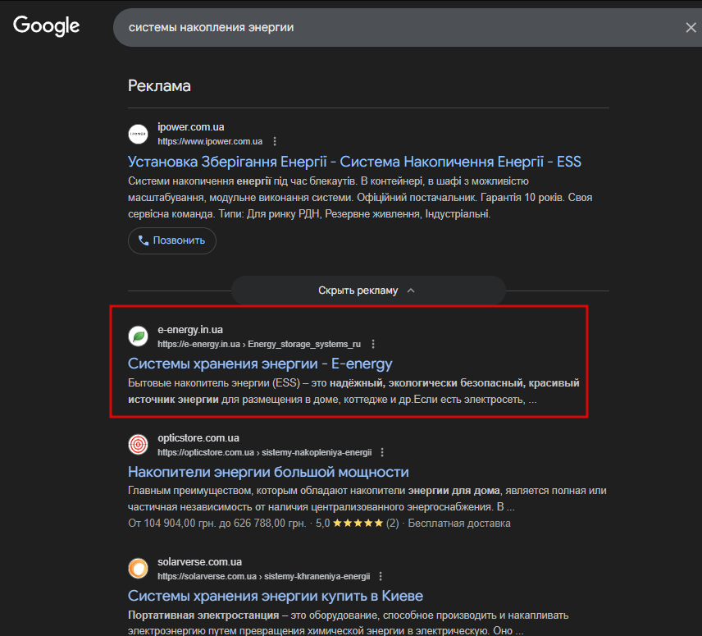Clear the search query with X
The width and height of the screenshot is (702, 636).
pyautogui.click(x=691, y=28)
